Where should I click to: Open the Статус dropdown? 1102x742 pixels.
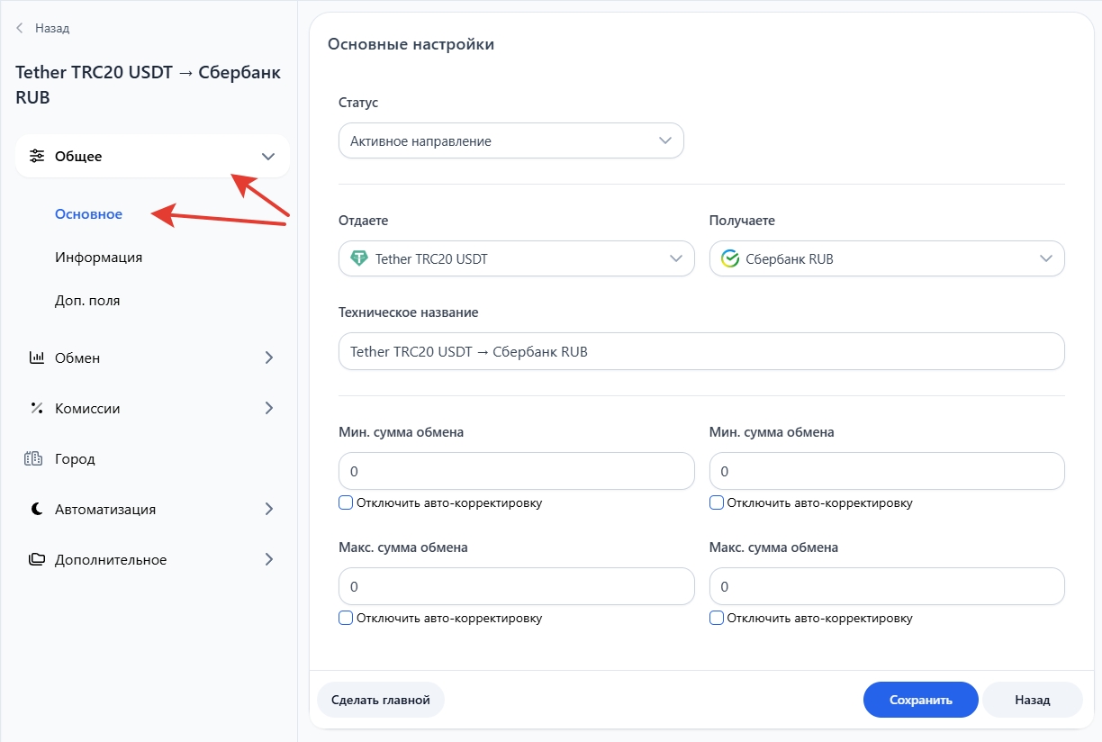coord(511,141)
